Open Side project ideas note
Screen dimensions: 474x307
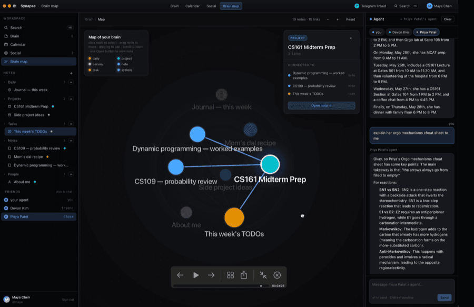tap(40, 115)
